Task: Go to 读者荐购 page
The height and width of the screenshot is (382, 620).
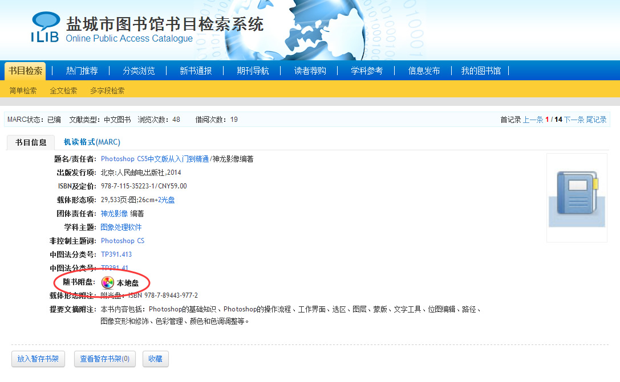Action: (310, 71)
